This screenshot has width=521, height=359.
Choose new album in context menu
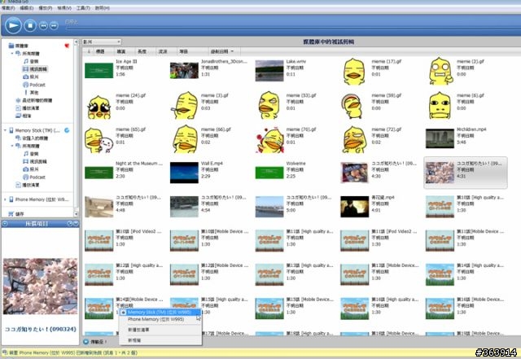point(160,340)
